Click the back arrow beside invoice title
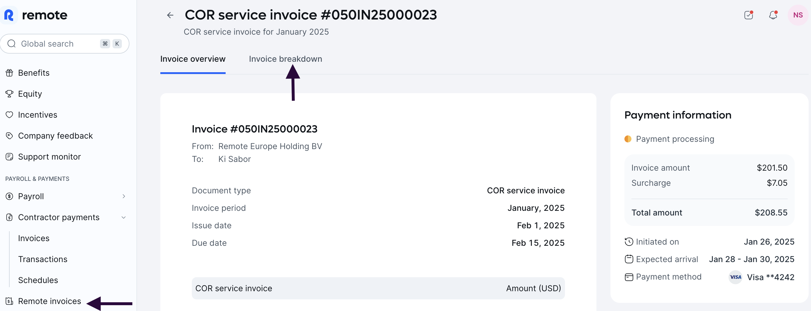 [170, 15]
